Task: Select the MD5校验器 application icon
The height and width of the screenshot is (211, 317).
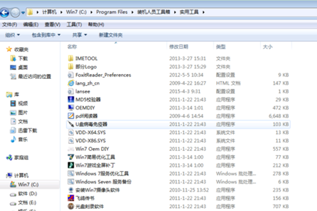Action: pyautogui.click(x=70, y=99)
